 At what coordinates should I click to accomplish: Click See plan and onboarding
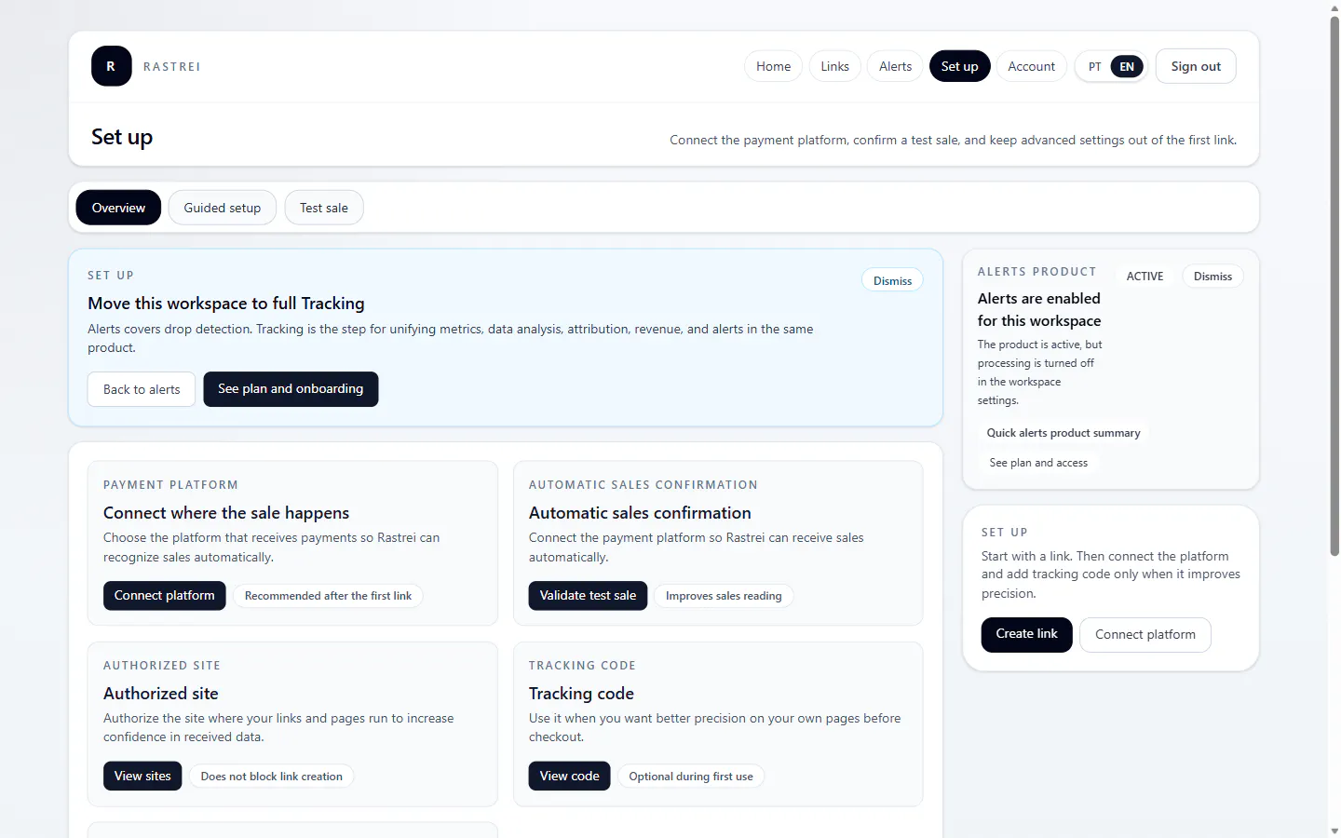click(291, 389)
